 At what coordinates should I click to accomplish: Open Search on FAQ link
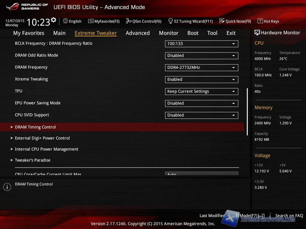coord(289,216)
